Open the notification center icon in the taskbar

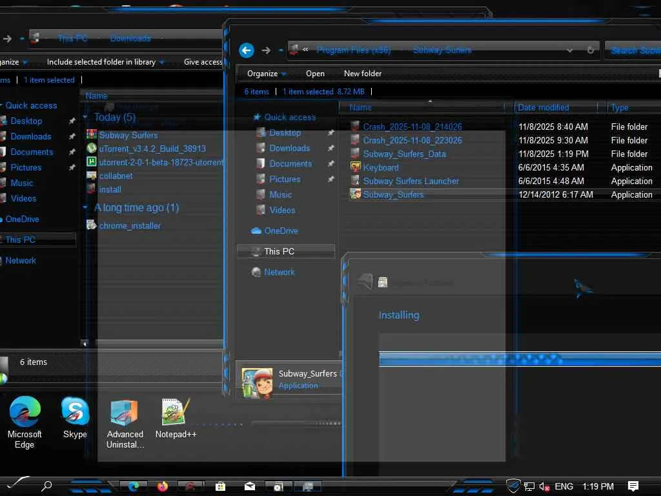pyautogui.click(x=633, y=486)
